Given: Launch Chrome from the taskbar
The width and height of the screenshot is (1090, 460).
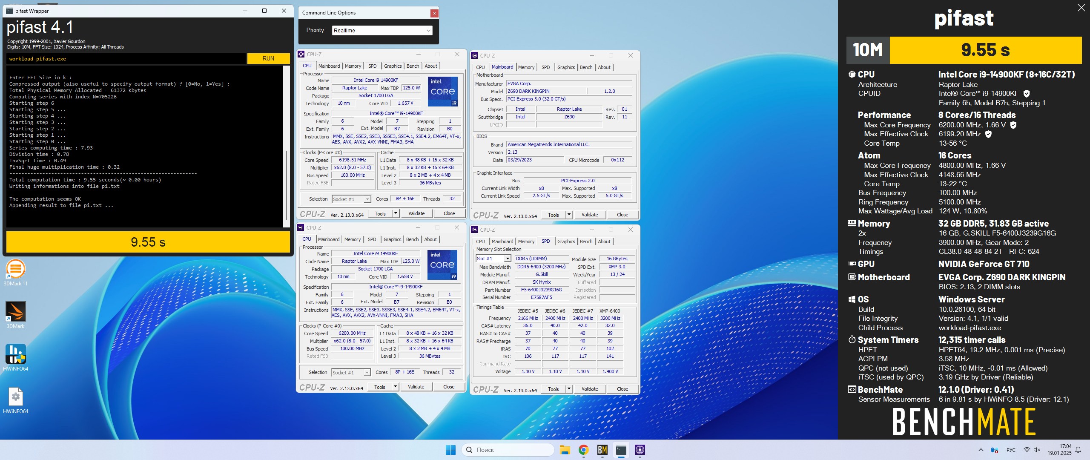Looking at the screenshot, I should (x=583, y=450).
